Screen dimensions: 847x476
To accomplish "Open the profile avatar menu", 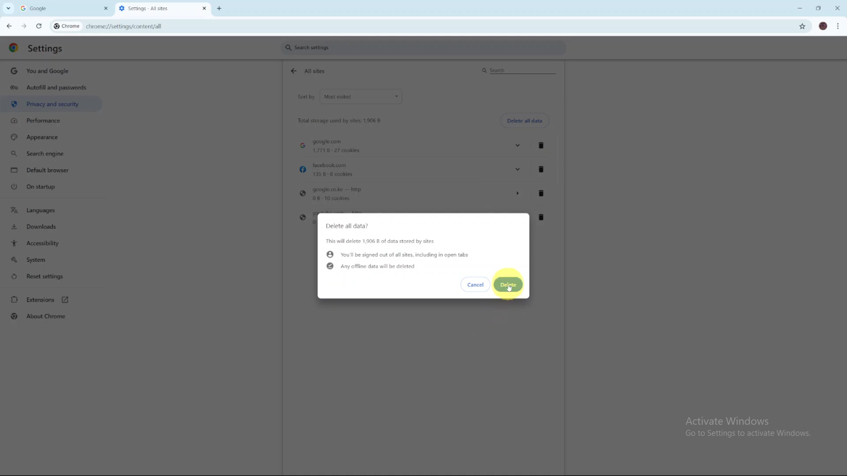I will coord(823,26).
